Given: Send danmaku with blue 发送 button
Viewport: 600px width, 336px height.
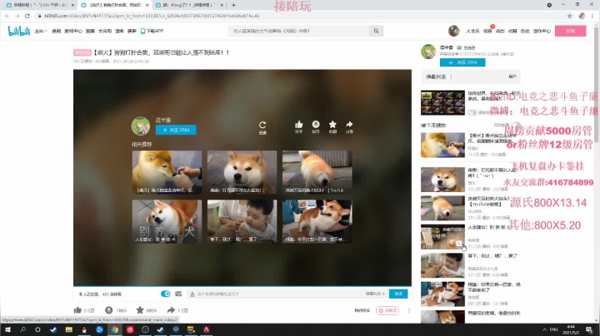Looking at the screenshot, I should pos(398,294).
